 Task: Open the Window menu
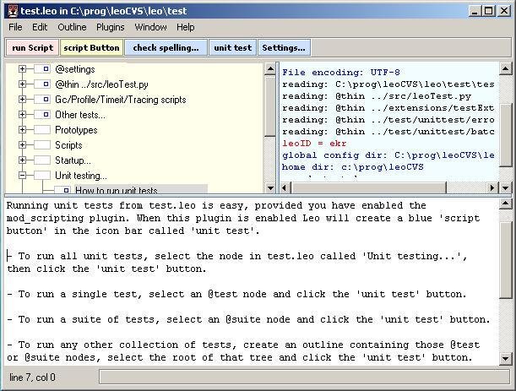tap(150, 27)
